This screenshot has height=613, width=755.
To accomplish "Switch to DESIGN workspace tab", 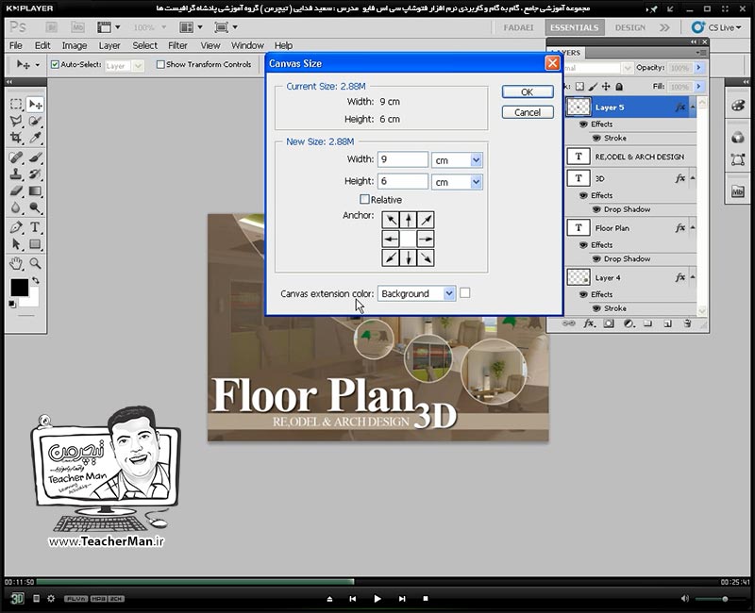I will (x=629, y=27).
